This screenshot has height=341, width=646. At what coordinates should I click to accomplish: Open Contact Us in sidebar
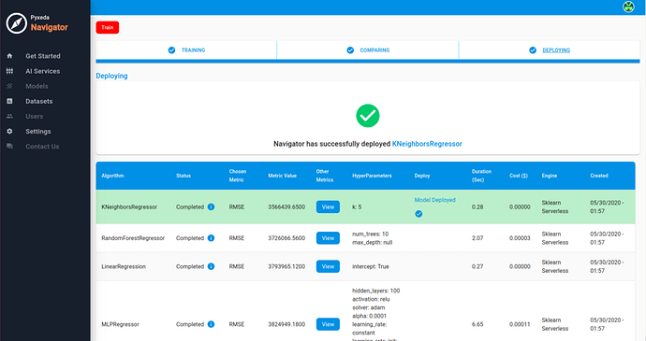point(42,147)
